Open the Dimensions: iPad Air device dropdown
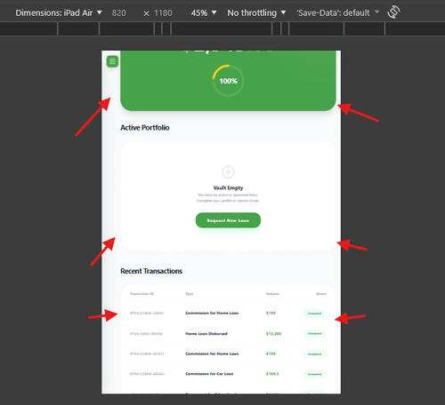This screenshot has width=445, height=405. (59, 12)
